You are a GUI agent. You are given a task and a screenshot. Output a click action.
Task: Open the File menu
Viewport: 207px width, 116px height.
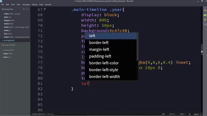(2, 5)
